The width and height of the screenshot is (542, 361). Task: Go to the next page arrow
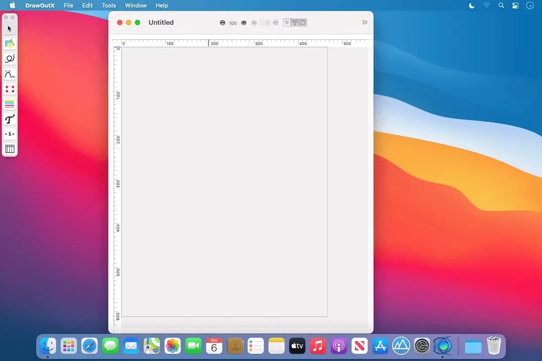(x=276, y=23)
